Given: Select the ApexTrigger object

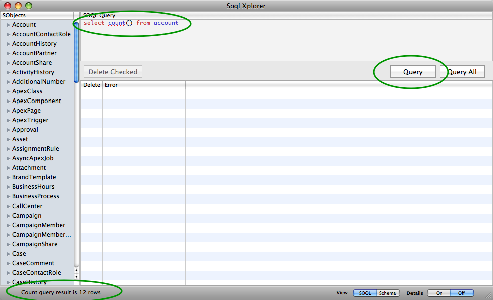Looking at the screenshot, I should coord(30,120).
